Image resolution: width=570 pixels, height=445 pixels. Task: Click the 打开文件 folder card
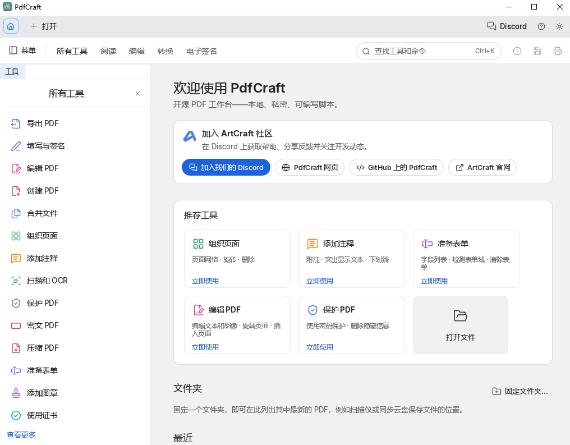pos(461,325)
